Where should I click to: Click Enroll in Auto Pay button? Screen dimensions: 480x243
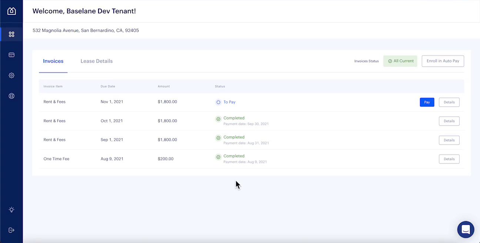point(443,61)
